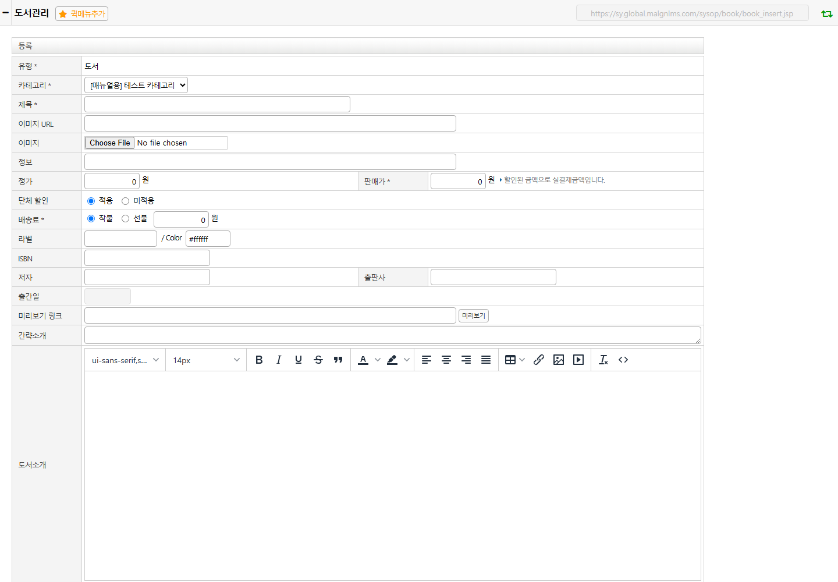Image resolution: width=838 pixels, height=582 pixels.
Task: Click inside the 도서소개 editor body
Action: coord(393,475)
